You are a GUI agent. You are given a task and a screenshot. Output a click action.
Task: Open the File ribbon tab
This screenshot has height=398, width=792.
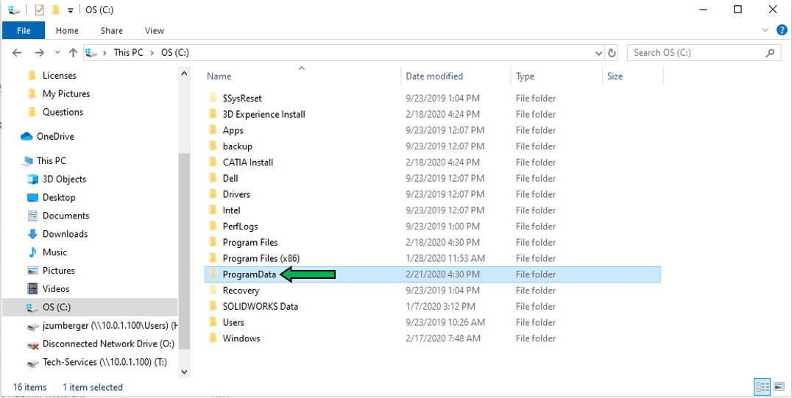coord(24,31)
